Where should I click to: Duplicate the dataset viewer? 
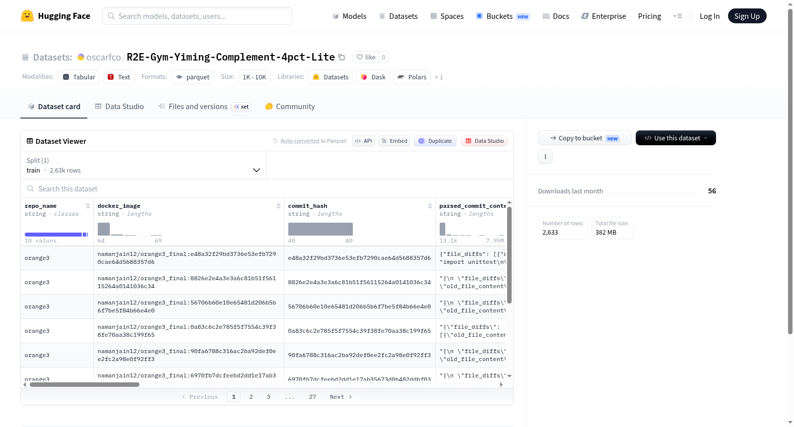click(x=435, y=141)
